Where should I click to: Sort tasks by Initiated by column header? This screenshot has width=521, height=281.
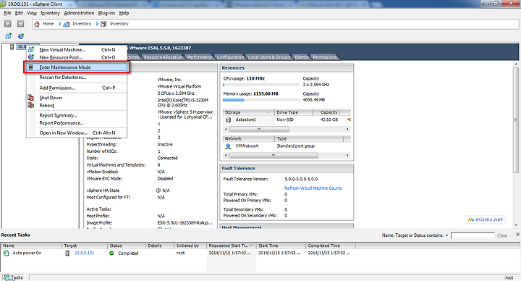coord(190,246)
